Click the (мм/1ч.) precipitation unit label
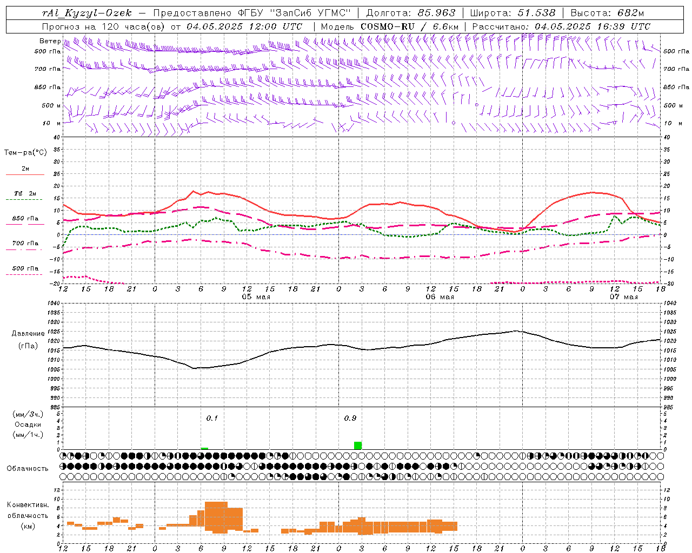This screenshot has height=553, width=692. tap(28, 435)
